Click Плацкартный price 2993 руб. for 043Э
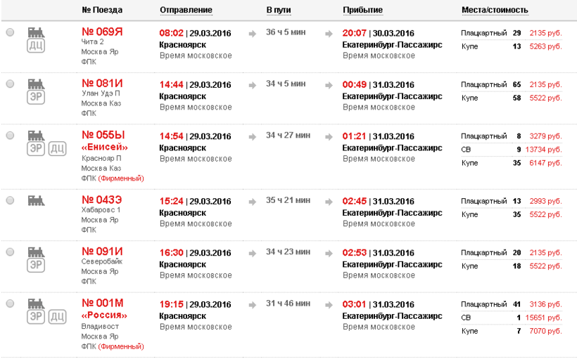The height and width of the screenshot is (359, 577). (547, 201)
